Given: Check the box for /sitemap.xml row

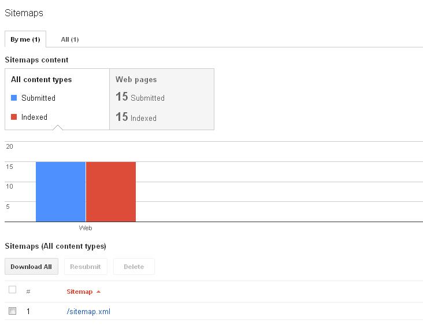Looking at the screenshot, I should (12, 311).
